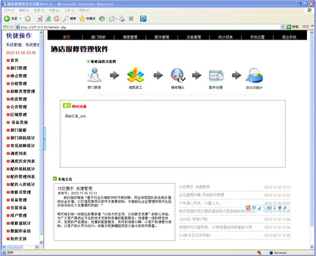The width and height of the screenshot is (316, 256).
Task: Click the green 即时沟通 chat icon
Action: 67,105
